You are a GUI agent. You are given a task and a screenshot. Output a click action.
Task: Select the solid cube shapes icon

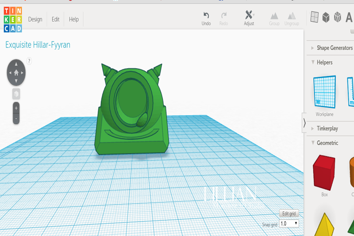tap(326, 17)
